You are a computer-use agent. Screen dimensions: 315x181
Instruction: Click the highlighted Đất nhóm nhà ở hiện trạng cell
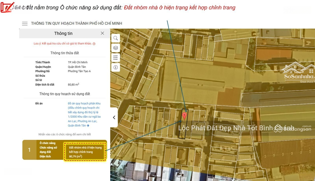click(85, 152)
